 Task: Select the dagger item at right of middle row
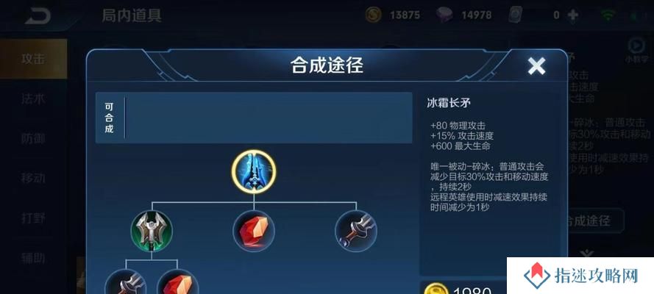(x=356, y=231)
